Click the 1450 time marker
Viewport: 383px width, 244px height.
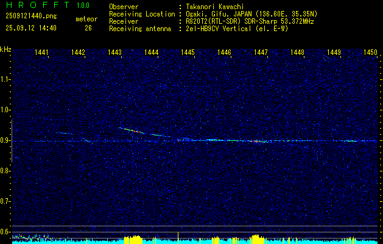[x=370, y=53]
